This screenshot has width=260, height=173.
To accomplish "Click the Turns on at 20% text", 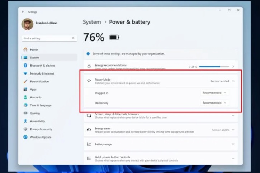I will pos(220,130).
